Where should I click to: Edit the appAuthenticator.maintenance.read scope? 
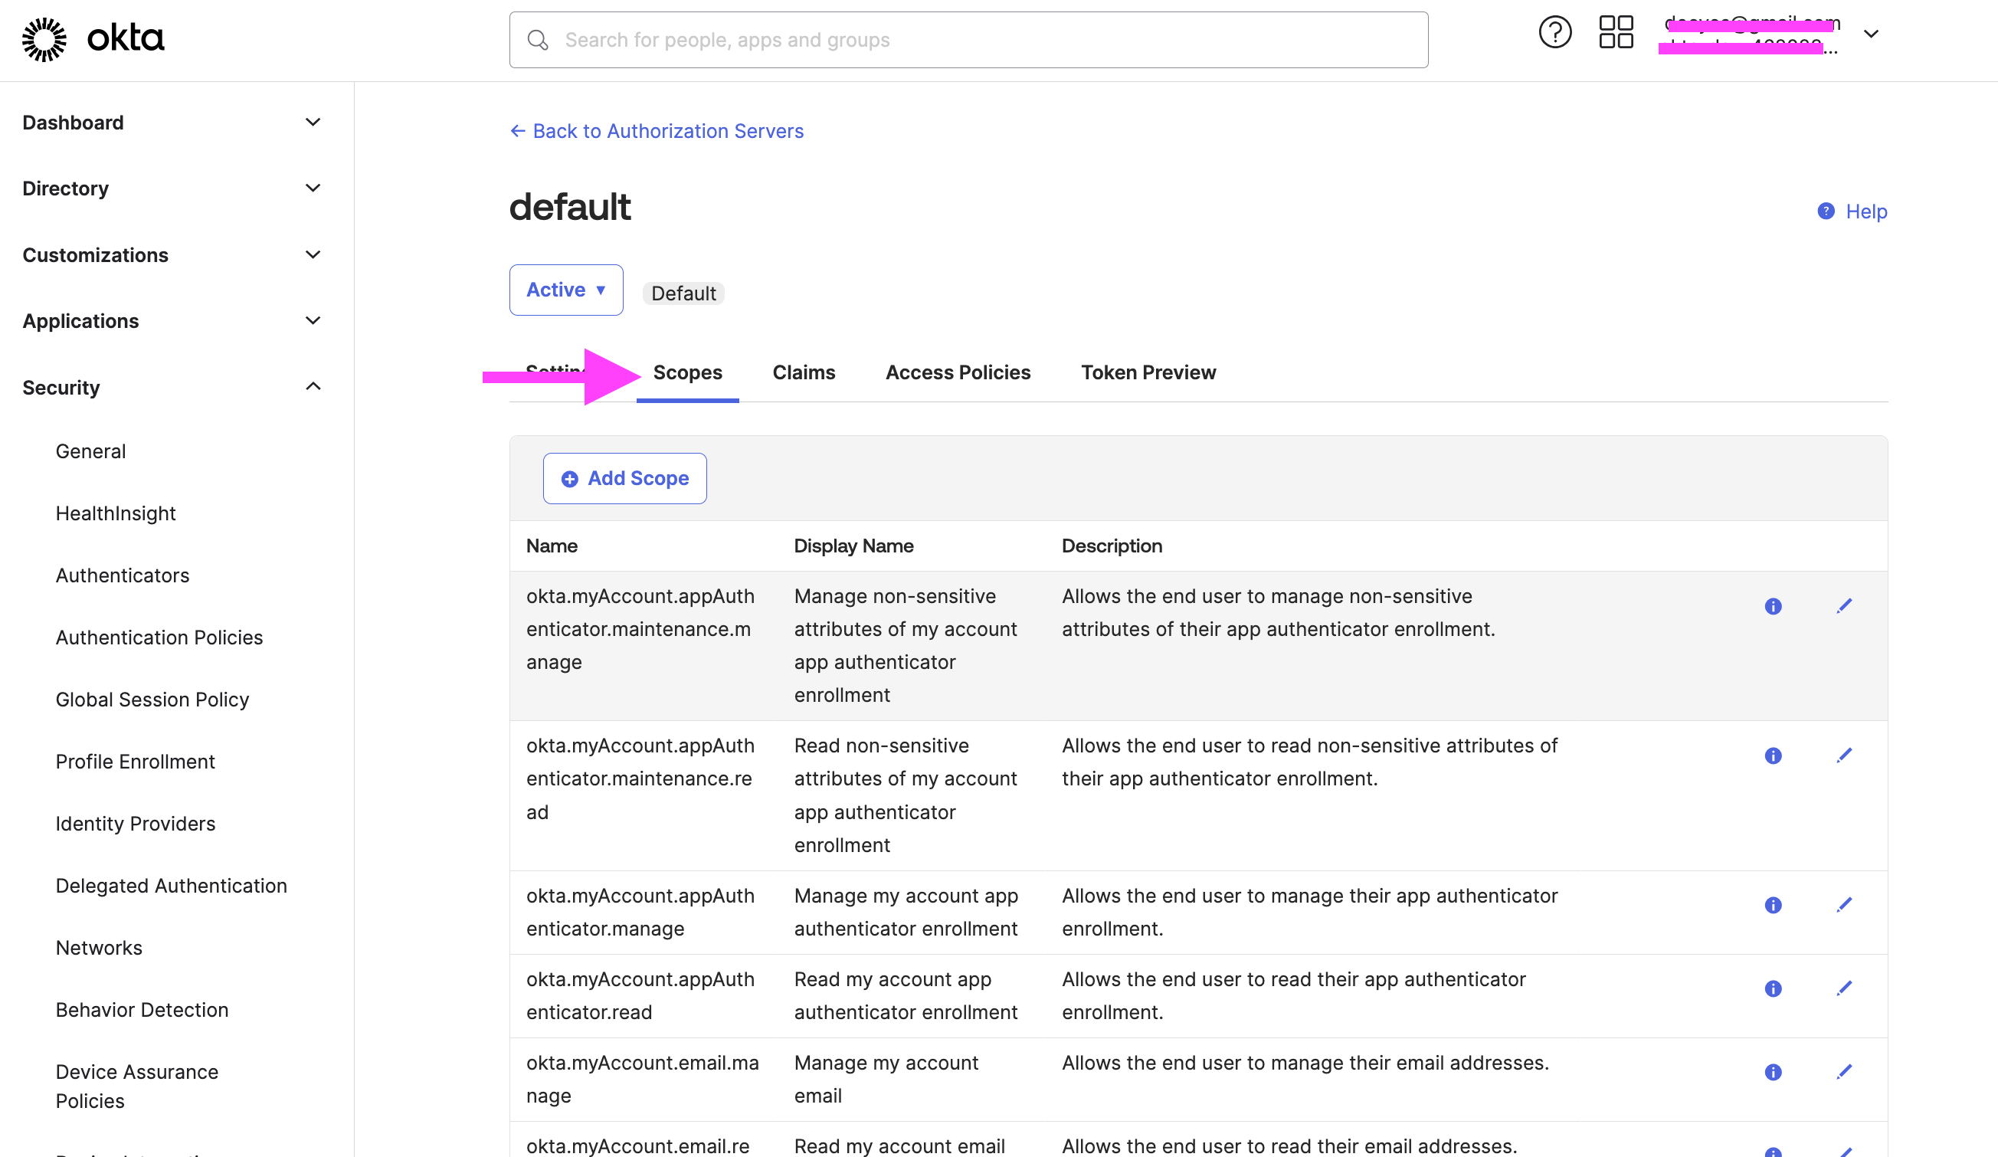[1844, 755]
